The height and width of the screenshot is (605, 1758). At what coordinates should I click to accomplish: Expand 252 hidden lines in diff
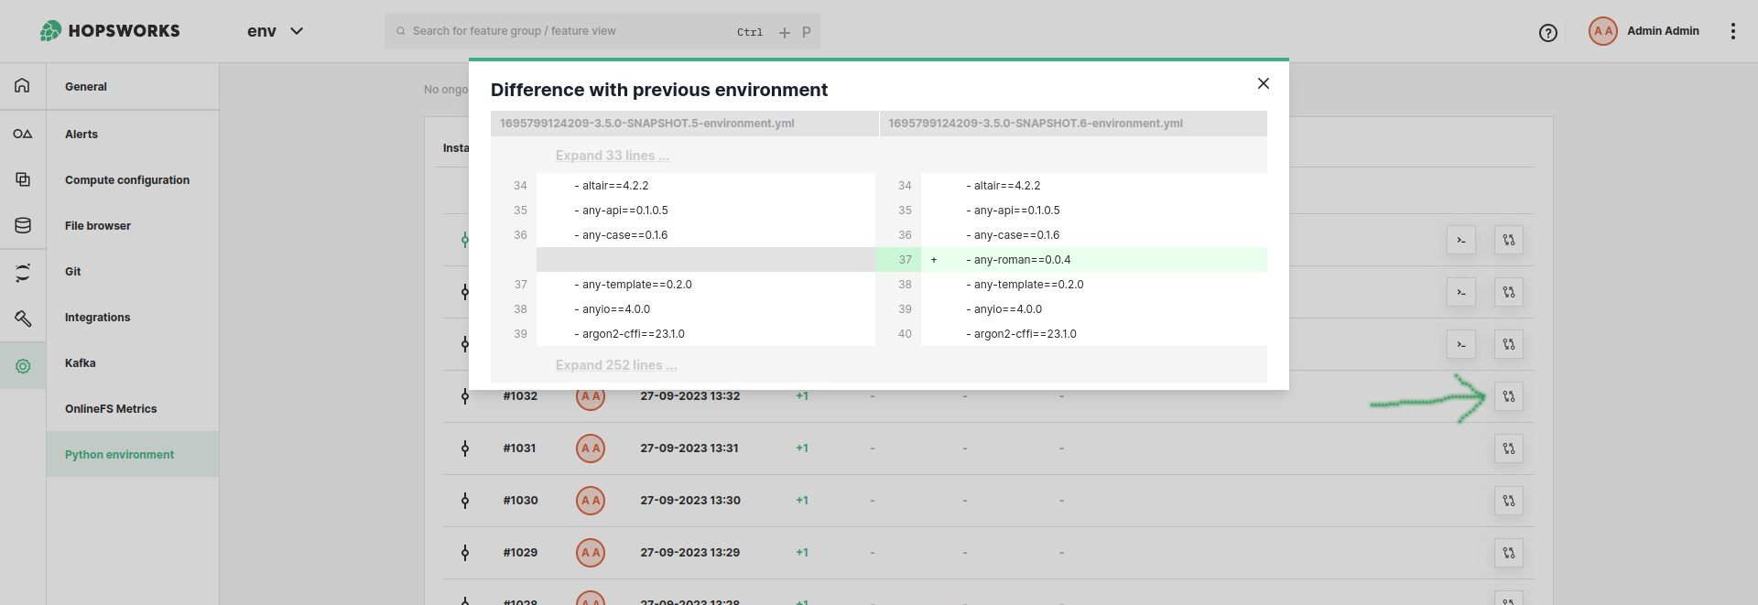click(615, 365)
